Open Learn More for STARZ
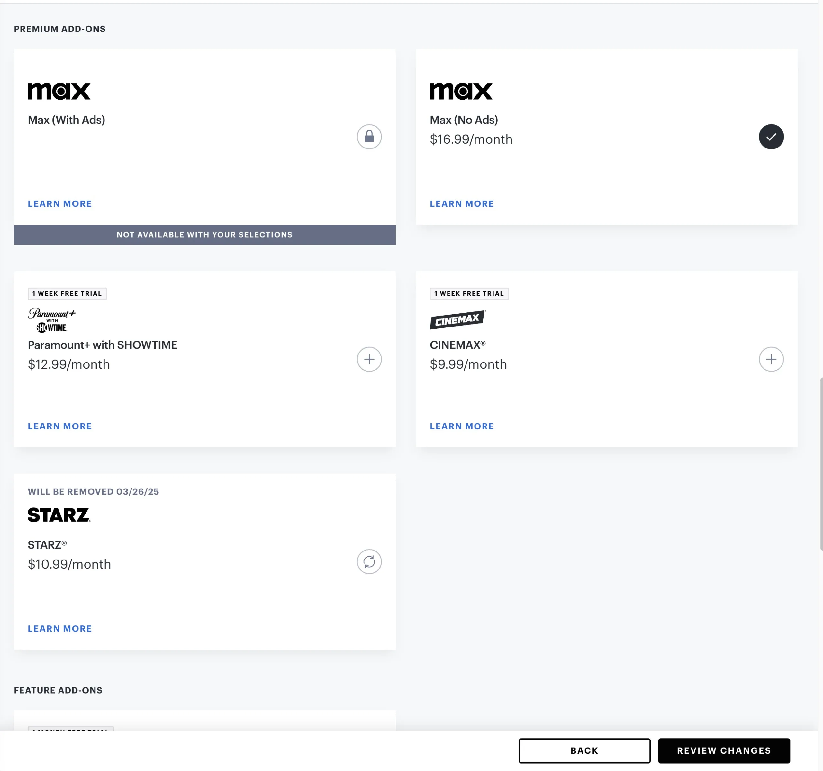 [59, 628]
